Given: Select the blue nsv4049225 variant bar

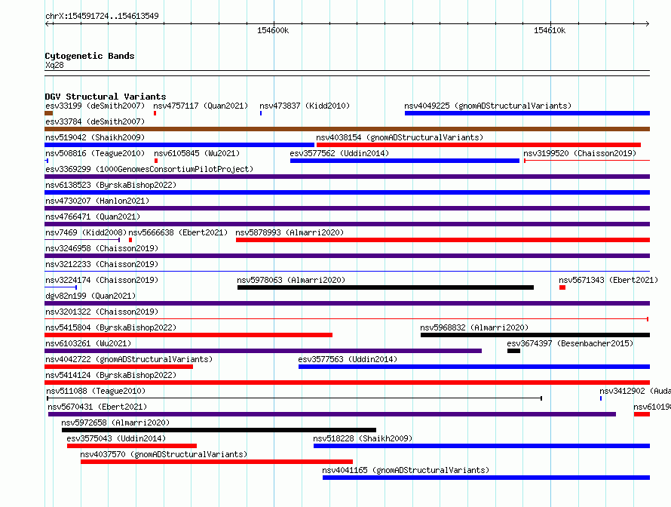Looking at the screenshot, I should point(527,113).
